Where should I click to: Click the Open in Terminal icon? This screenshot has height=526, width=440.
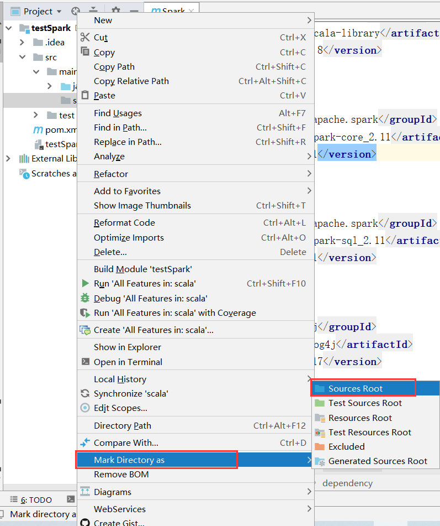click(x=86, y=362)
